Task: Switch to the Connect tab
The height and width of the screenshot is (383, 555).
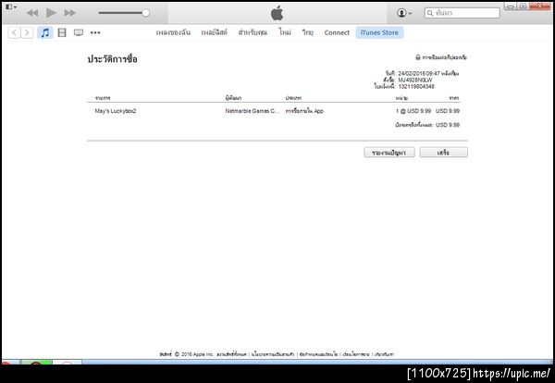Action: [x=337, y=32]
